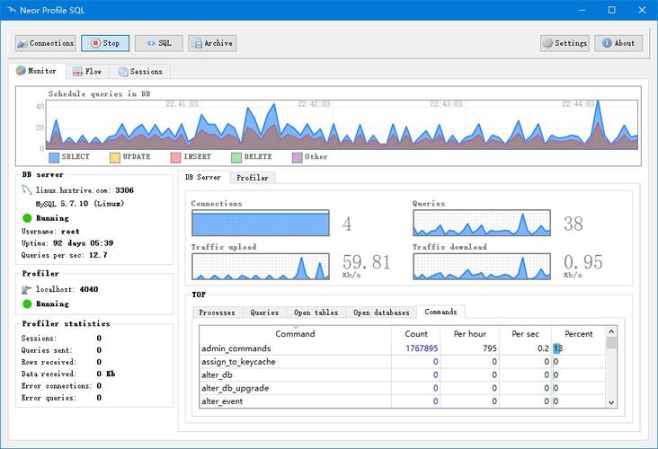Screen dimensions: 658x449
Task: Click the Traffic upload mini graph
Action: (x=261, y=266)
